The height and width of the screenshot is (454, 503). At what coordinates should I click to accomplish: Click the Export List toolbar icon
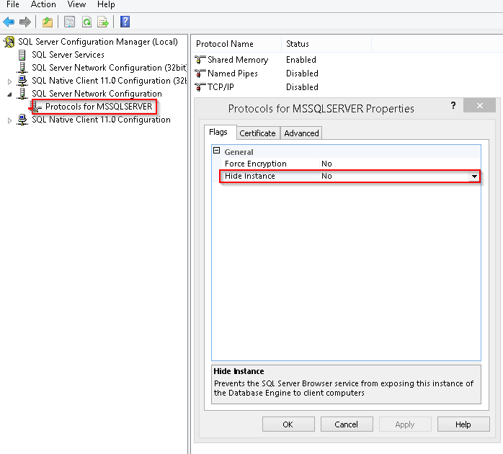(x=103, y=22)
